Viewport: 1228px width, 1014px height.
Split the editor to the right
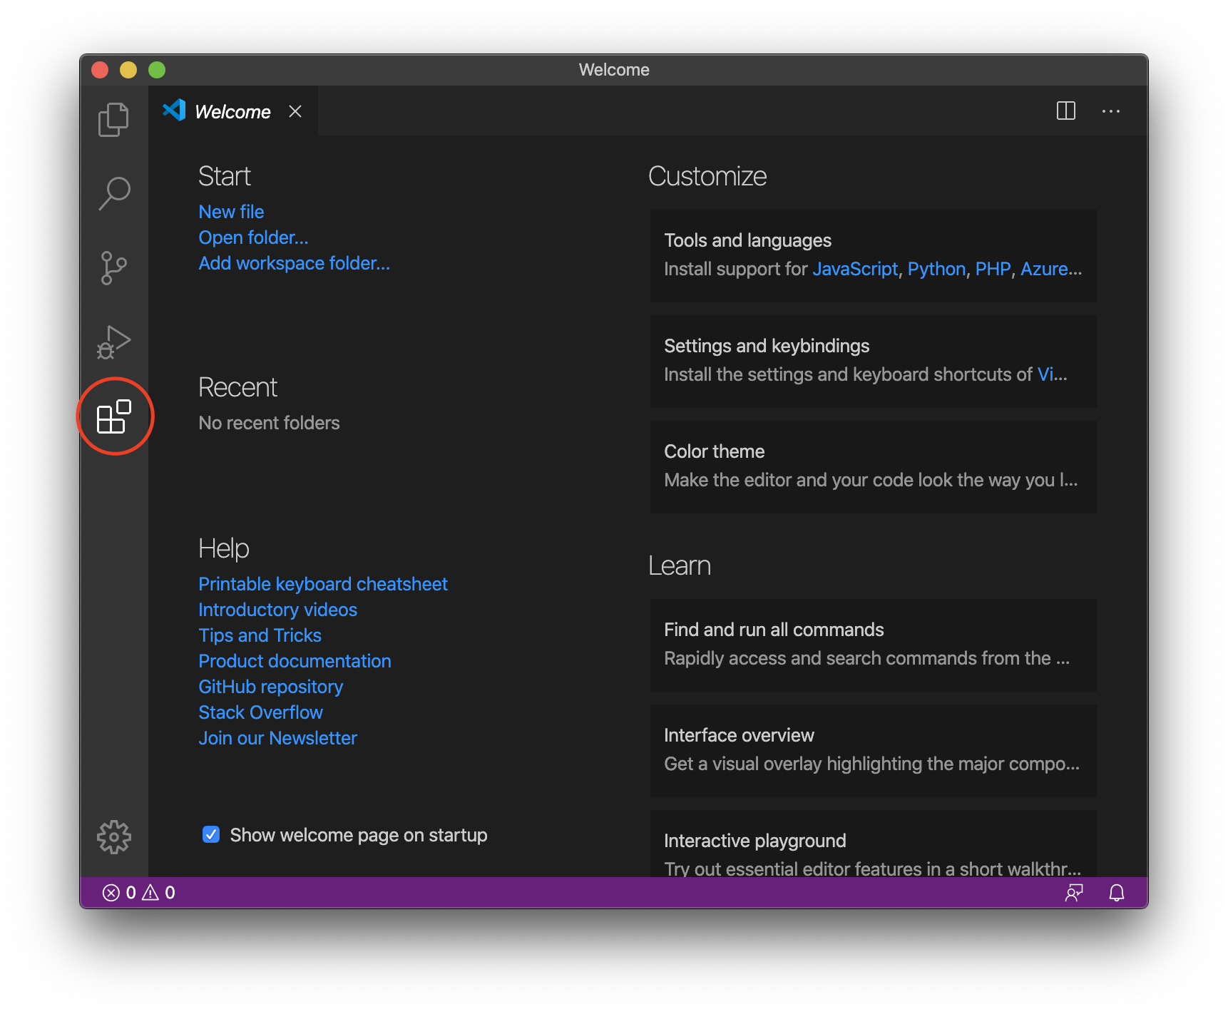pos(1065,111)
